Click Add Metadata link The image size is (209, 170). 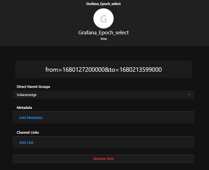[31, 118]
